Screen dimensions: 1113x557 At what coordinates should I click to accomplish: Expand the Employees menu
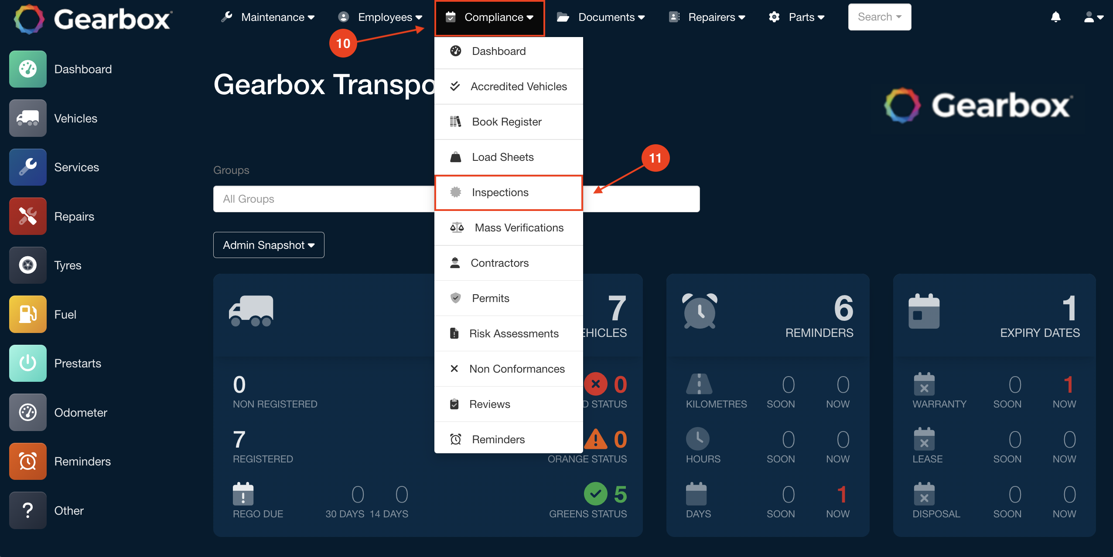[x=380, y=17]
